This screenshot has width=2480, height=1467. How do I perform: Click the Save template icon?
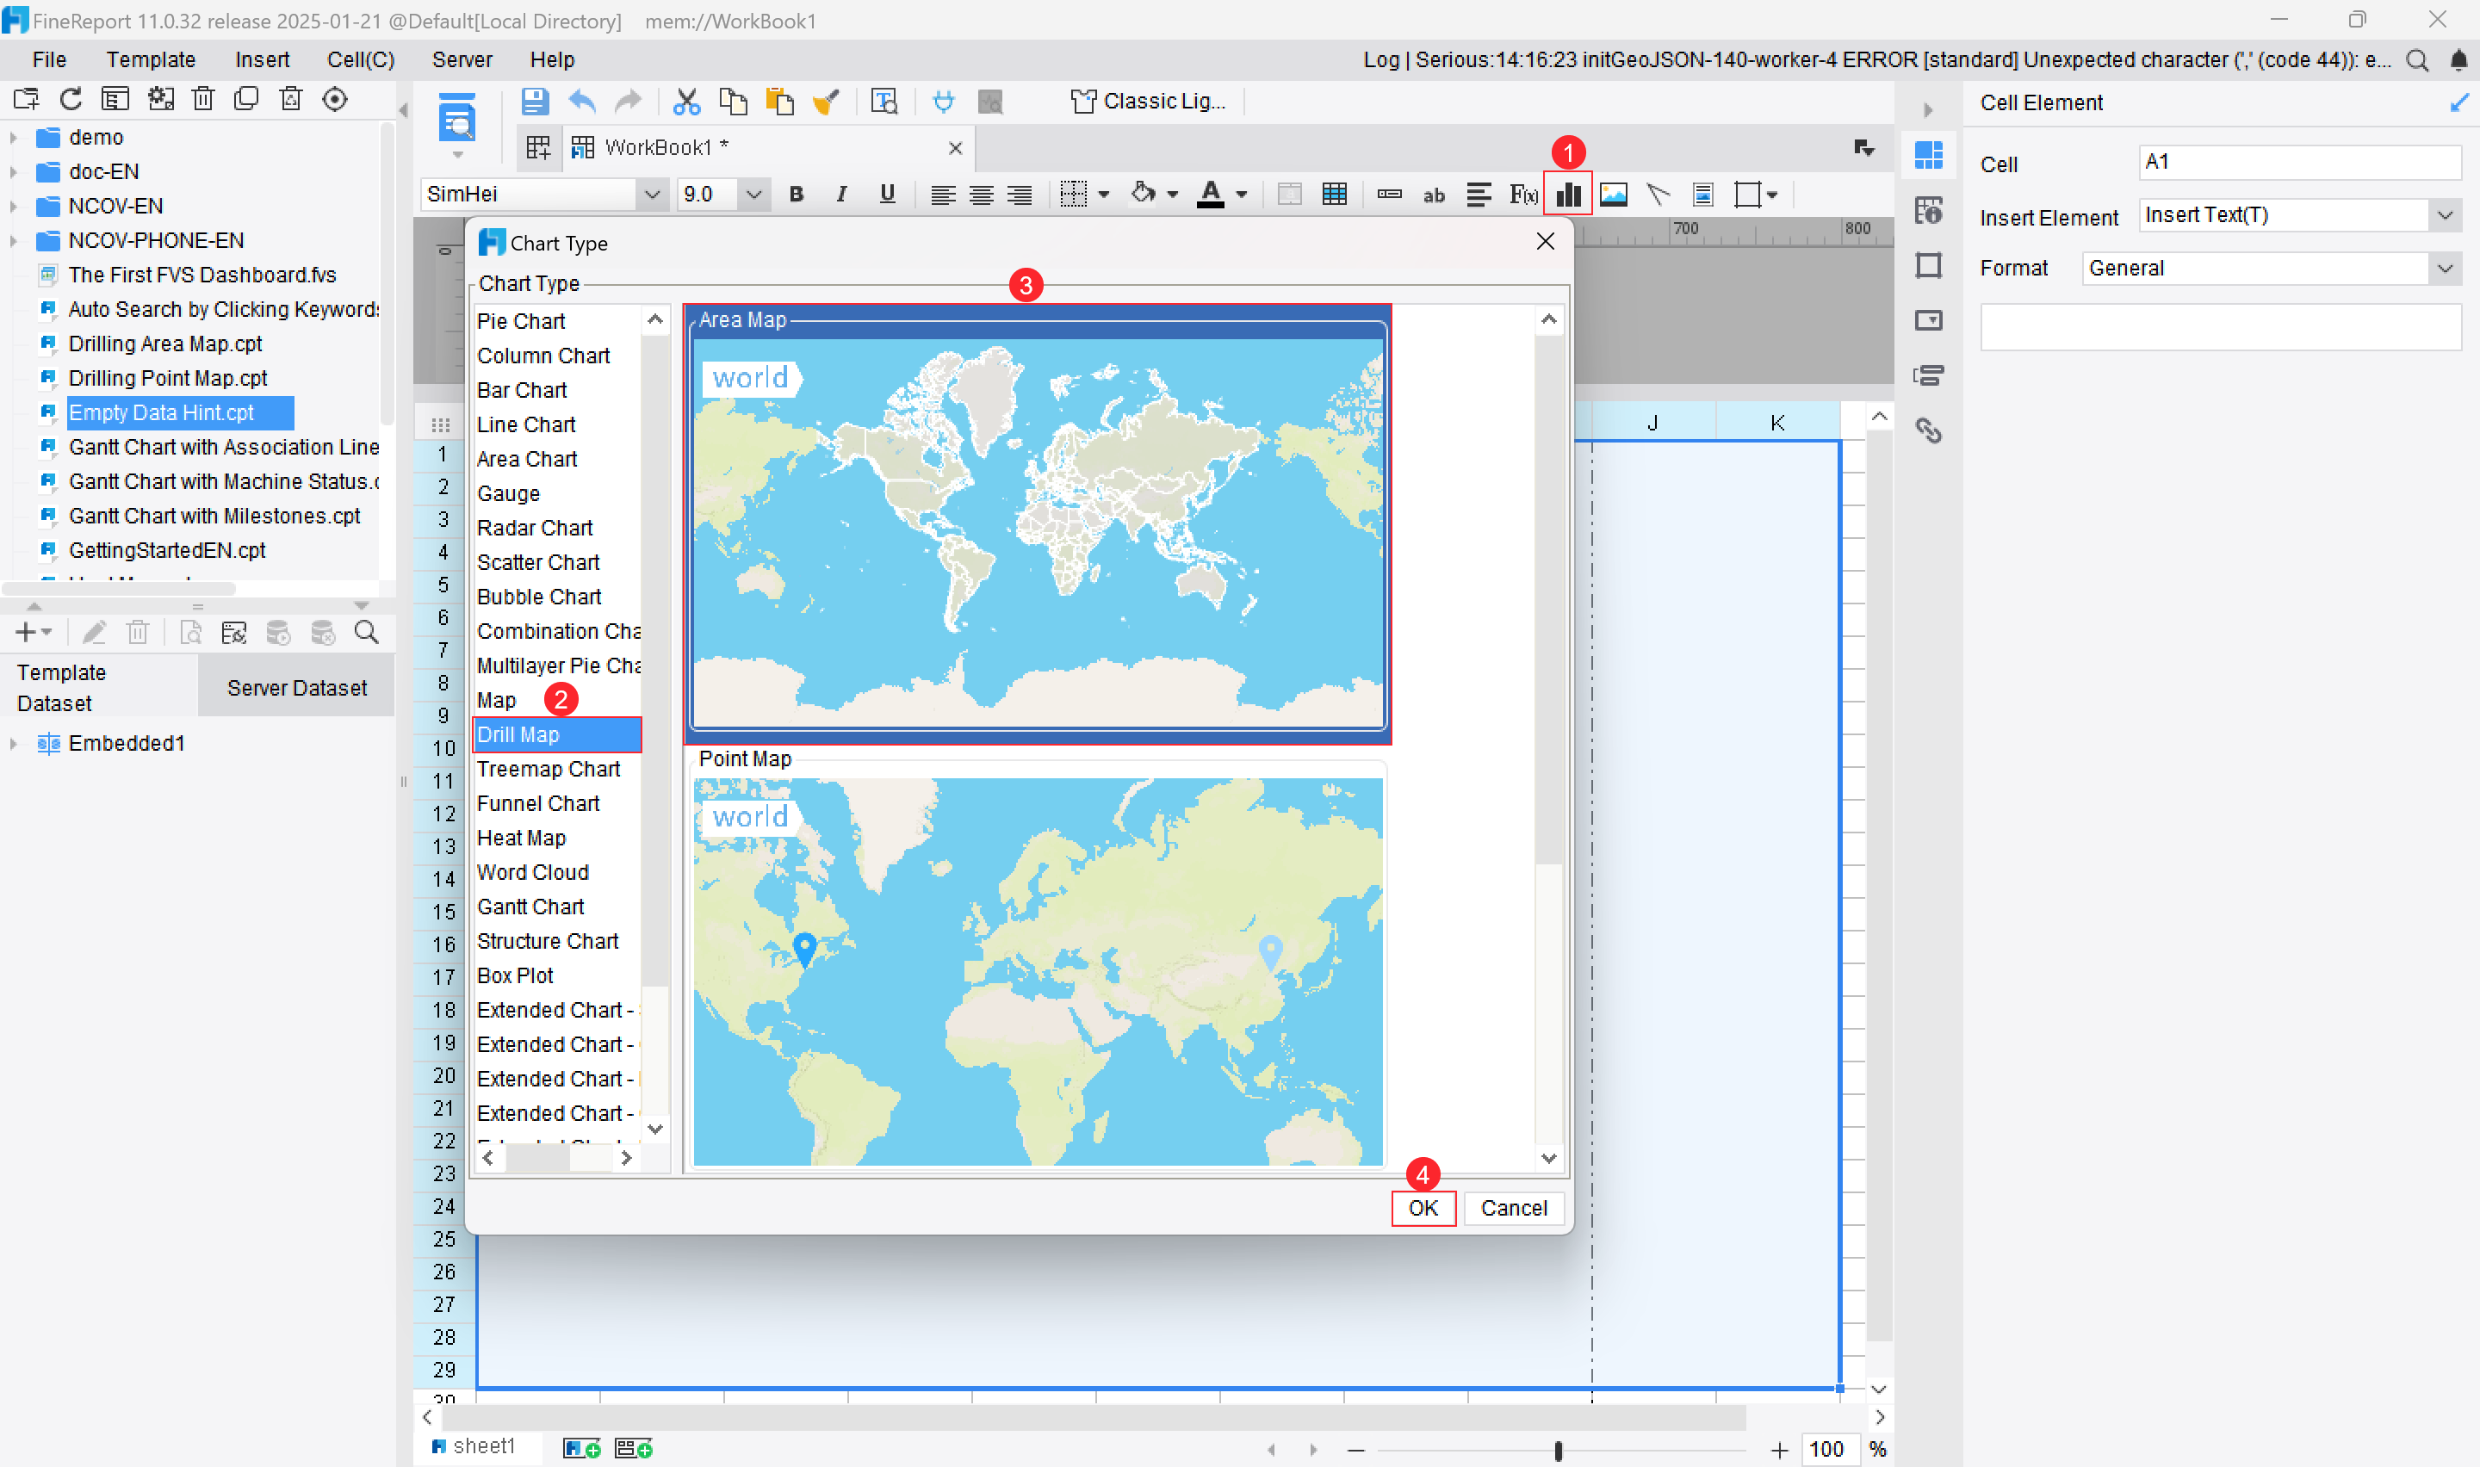point(535,102)
